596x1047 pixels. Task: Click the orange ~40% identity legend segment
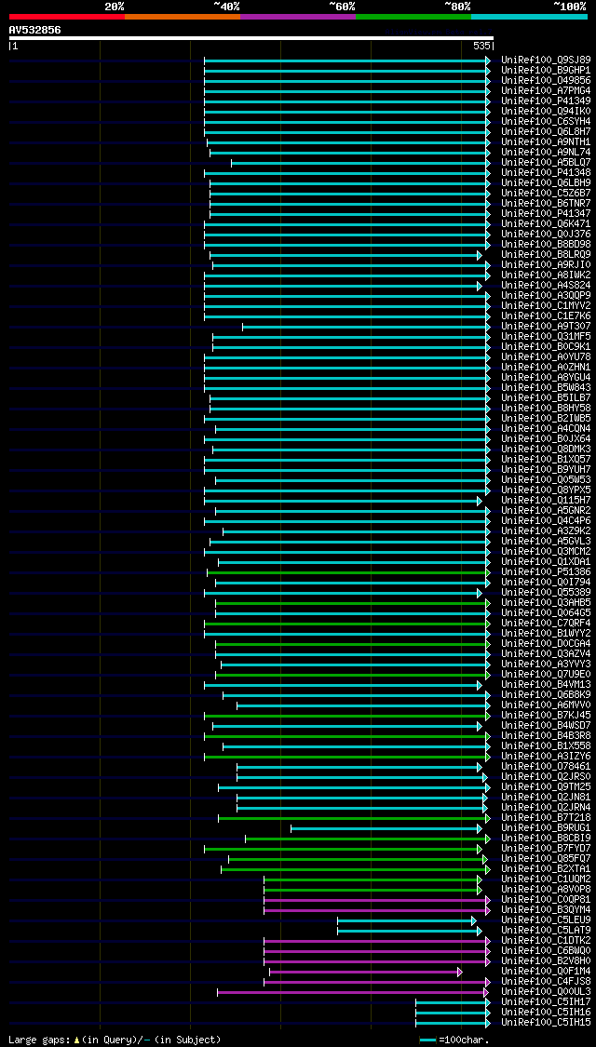(183, 16)
